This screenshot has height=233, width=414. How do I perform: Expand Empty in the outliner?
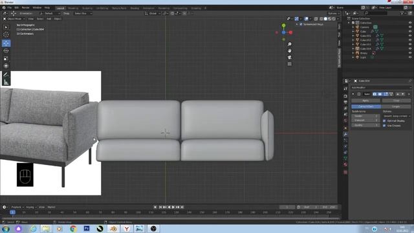pyautogui.click(x=353, y=53)
